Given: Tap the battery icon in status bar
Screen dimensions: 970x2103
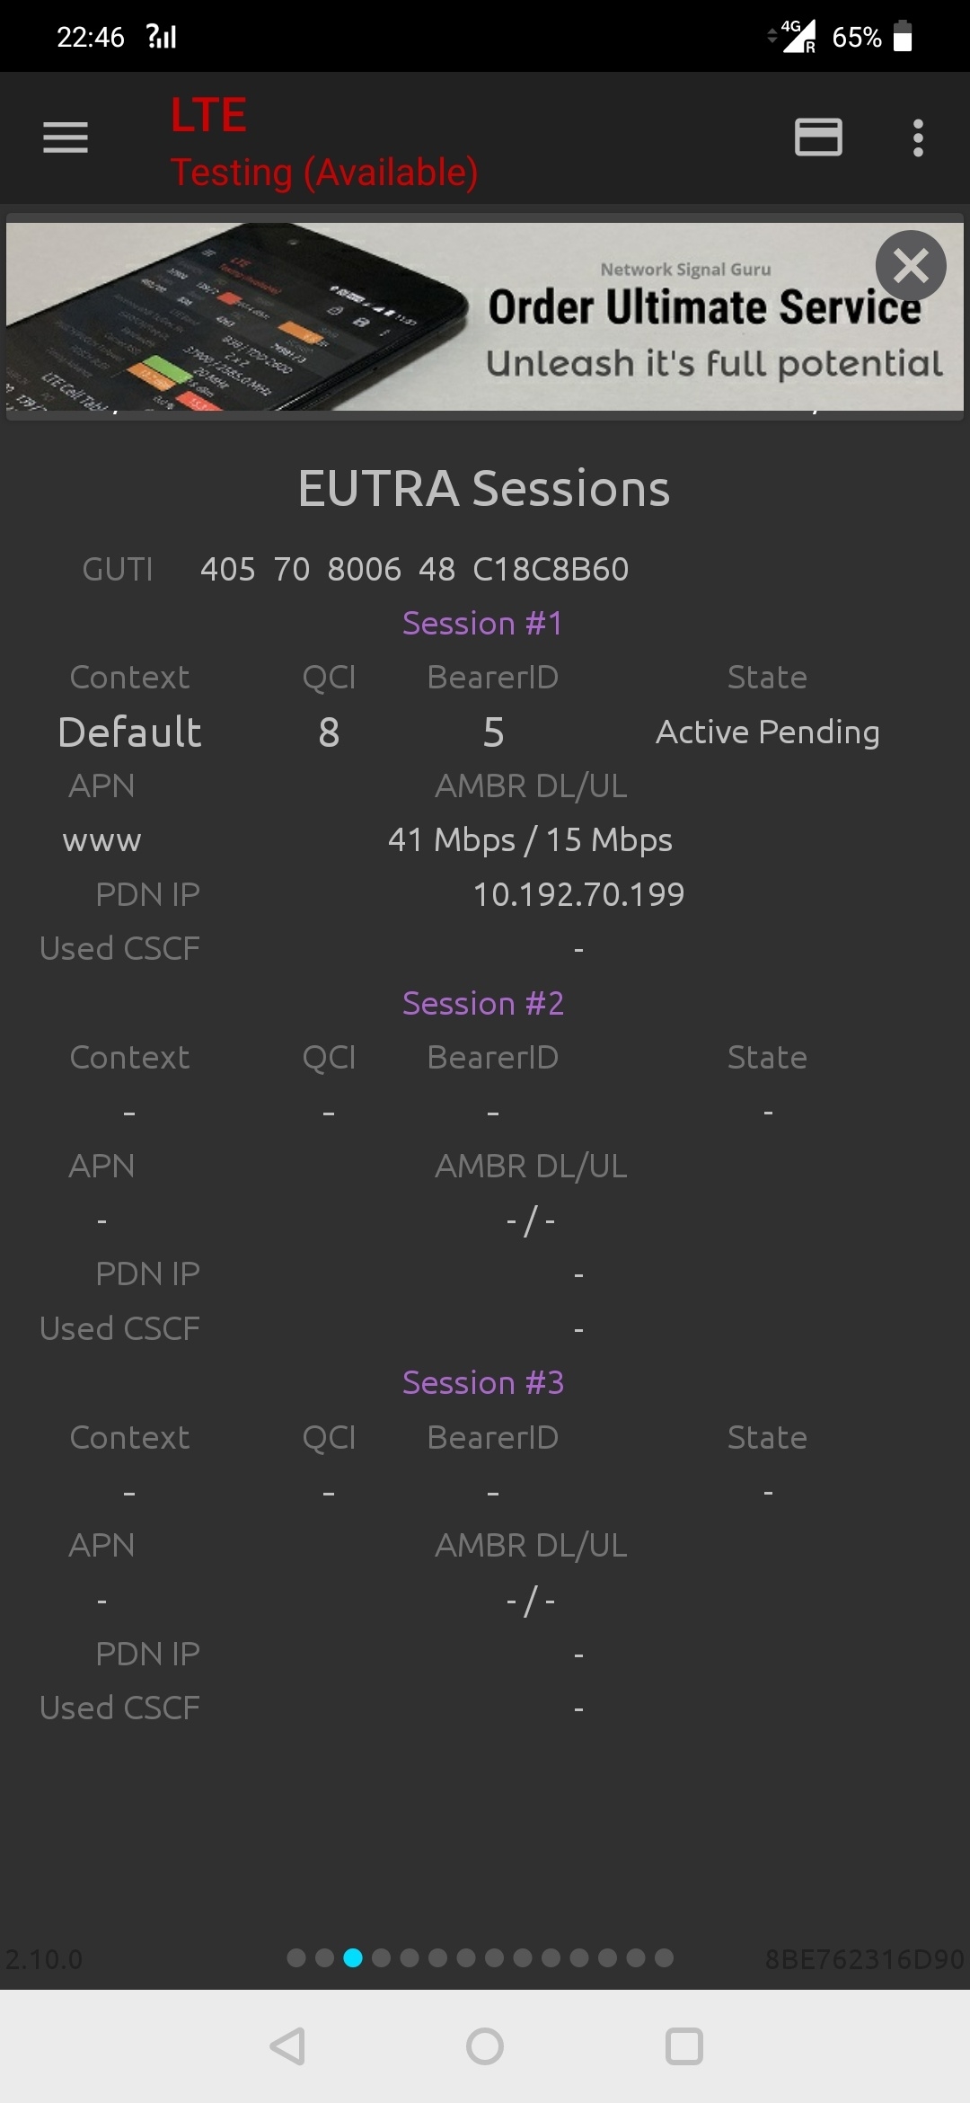Looking at the screenshot, I should [903, 37].
